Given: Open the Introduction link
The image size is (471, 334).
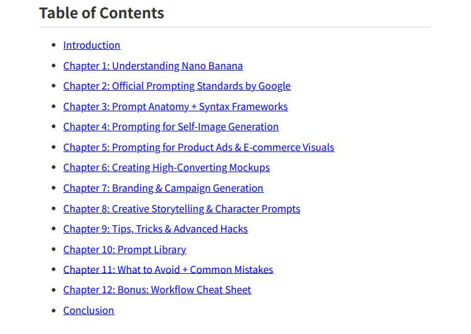Looking at the screenshot, I should pos(91,45).
